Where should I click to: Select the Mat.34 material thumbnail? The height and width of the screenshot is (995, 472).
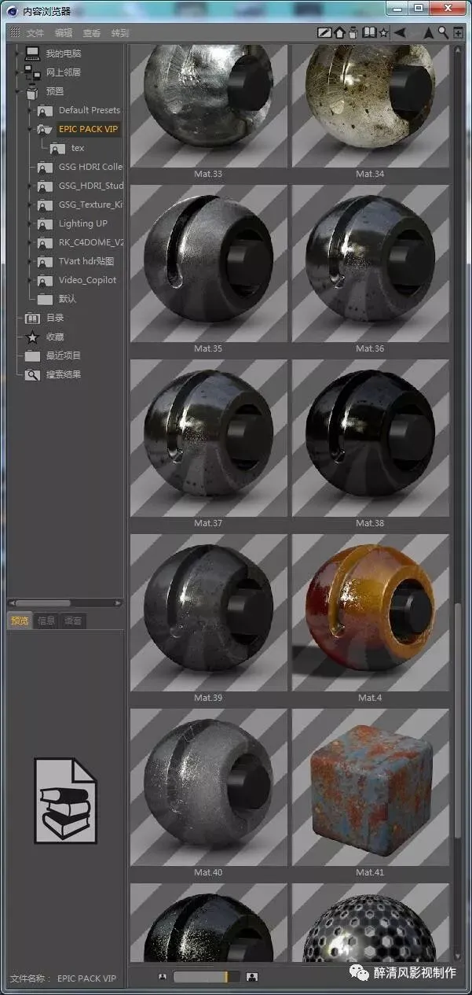(x=371, y=107)
